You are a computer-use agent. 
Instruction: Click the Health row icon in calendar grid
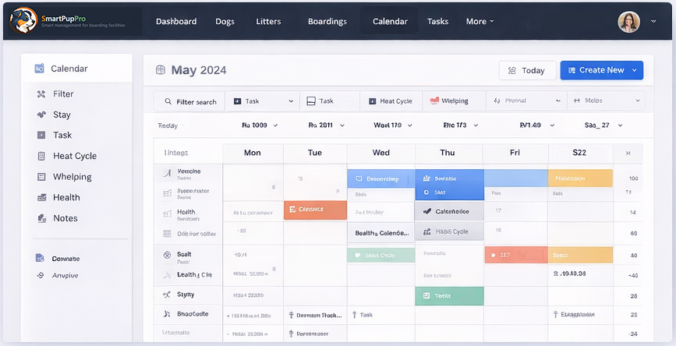click(x=168, y=214)
